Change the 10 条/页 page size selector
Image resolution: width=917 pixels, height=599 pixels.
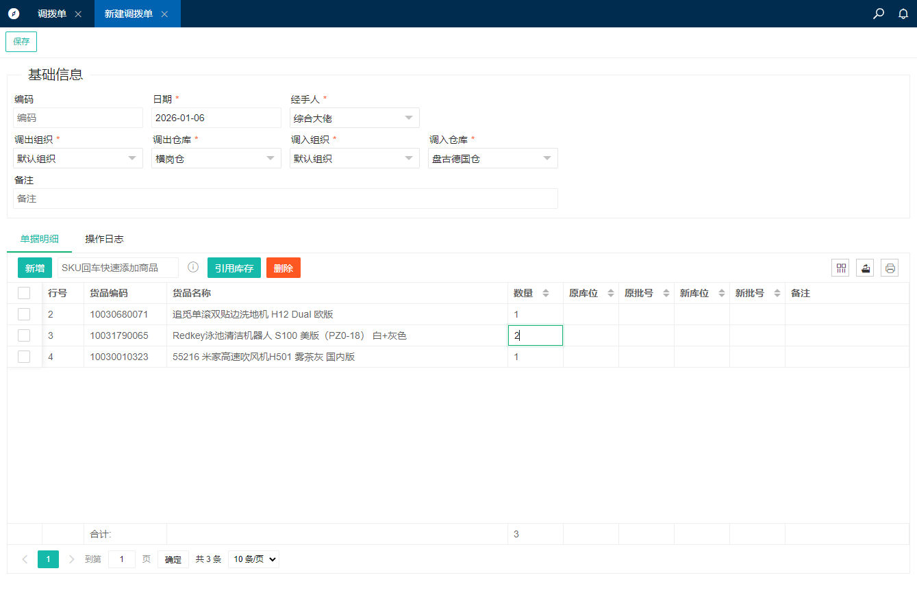[x=253, y=559]
